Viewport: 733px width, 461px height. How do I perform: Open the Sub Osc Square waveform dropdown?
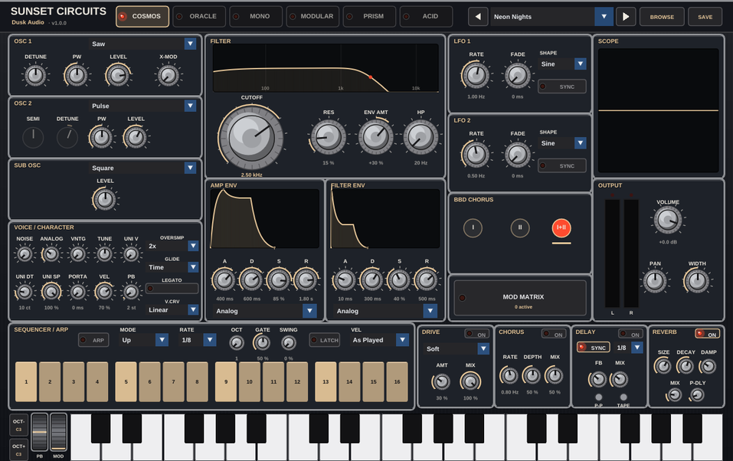click(142, 168)
